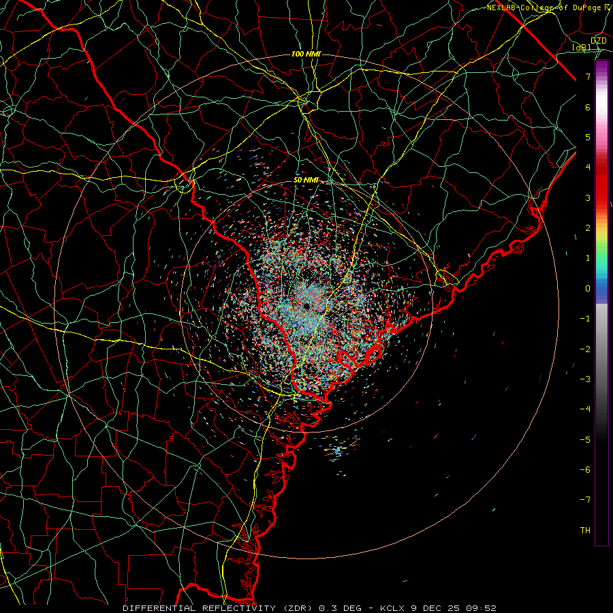Click the -3 value on the color scale

coord(586,379)
